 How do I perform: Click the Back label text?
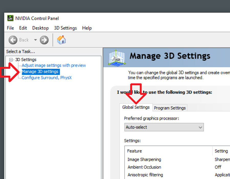[24, 40]
